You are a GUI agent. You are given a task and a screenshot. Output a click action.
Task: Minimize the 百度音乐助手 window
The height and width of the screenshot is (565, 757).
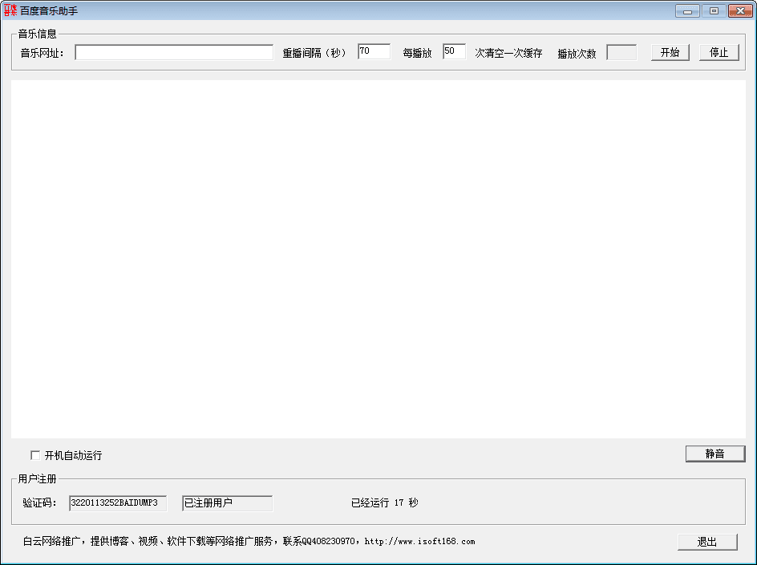coord(686,10)
